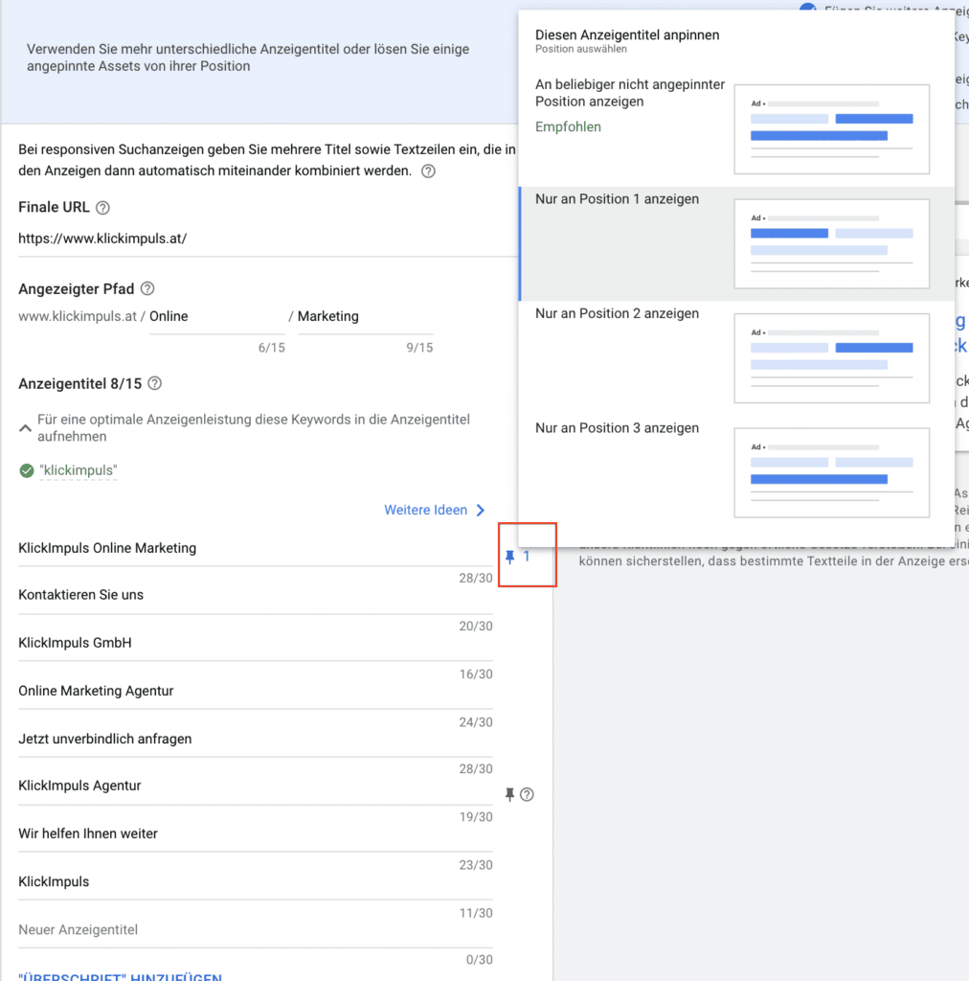Image resolution: width=969 pixels, height=981 pixels.
Task: Click the blue pin icon for the first headline
Action: point(510,557)
